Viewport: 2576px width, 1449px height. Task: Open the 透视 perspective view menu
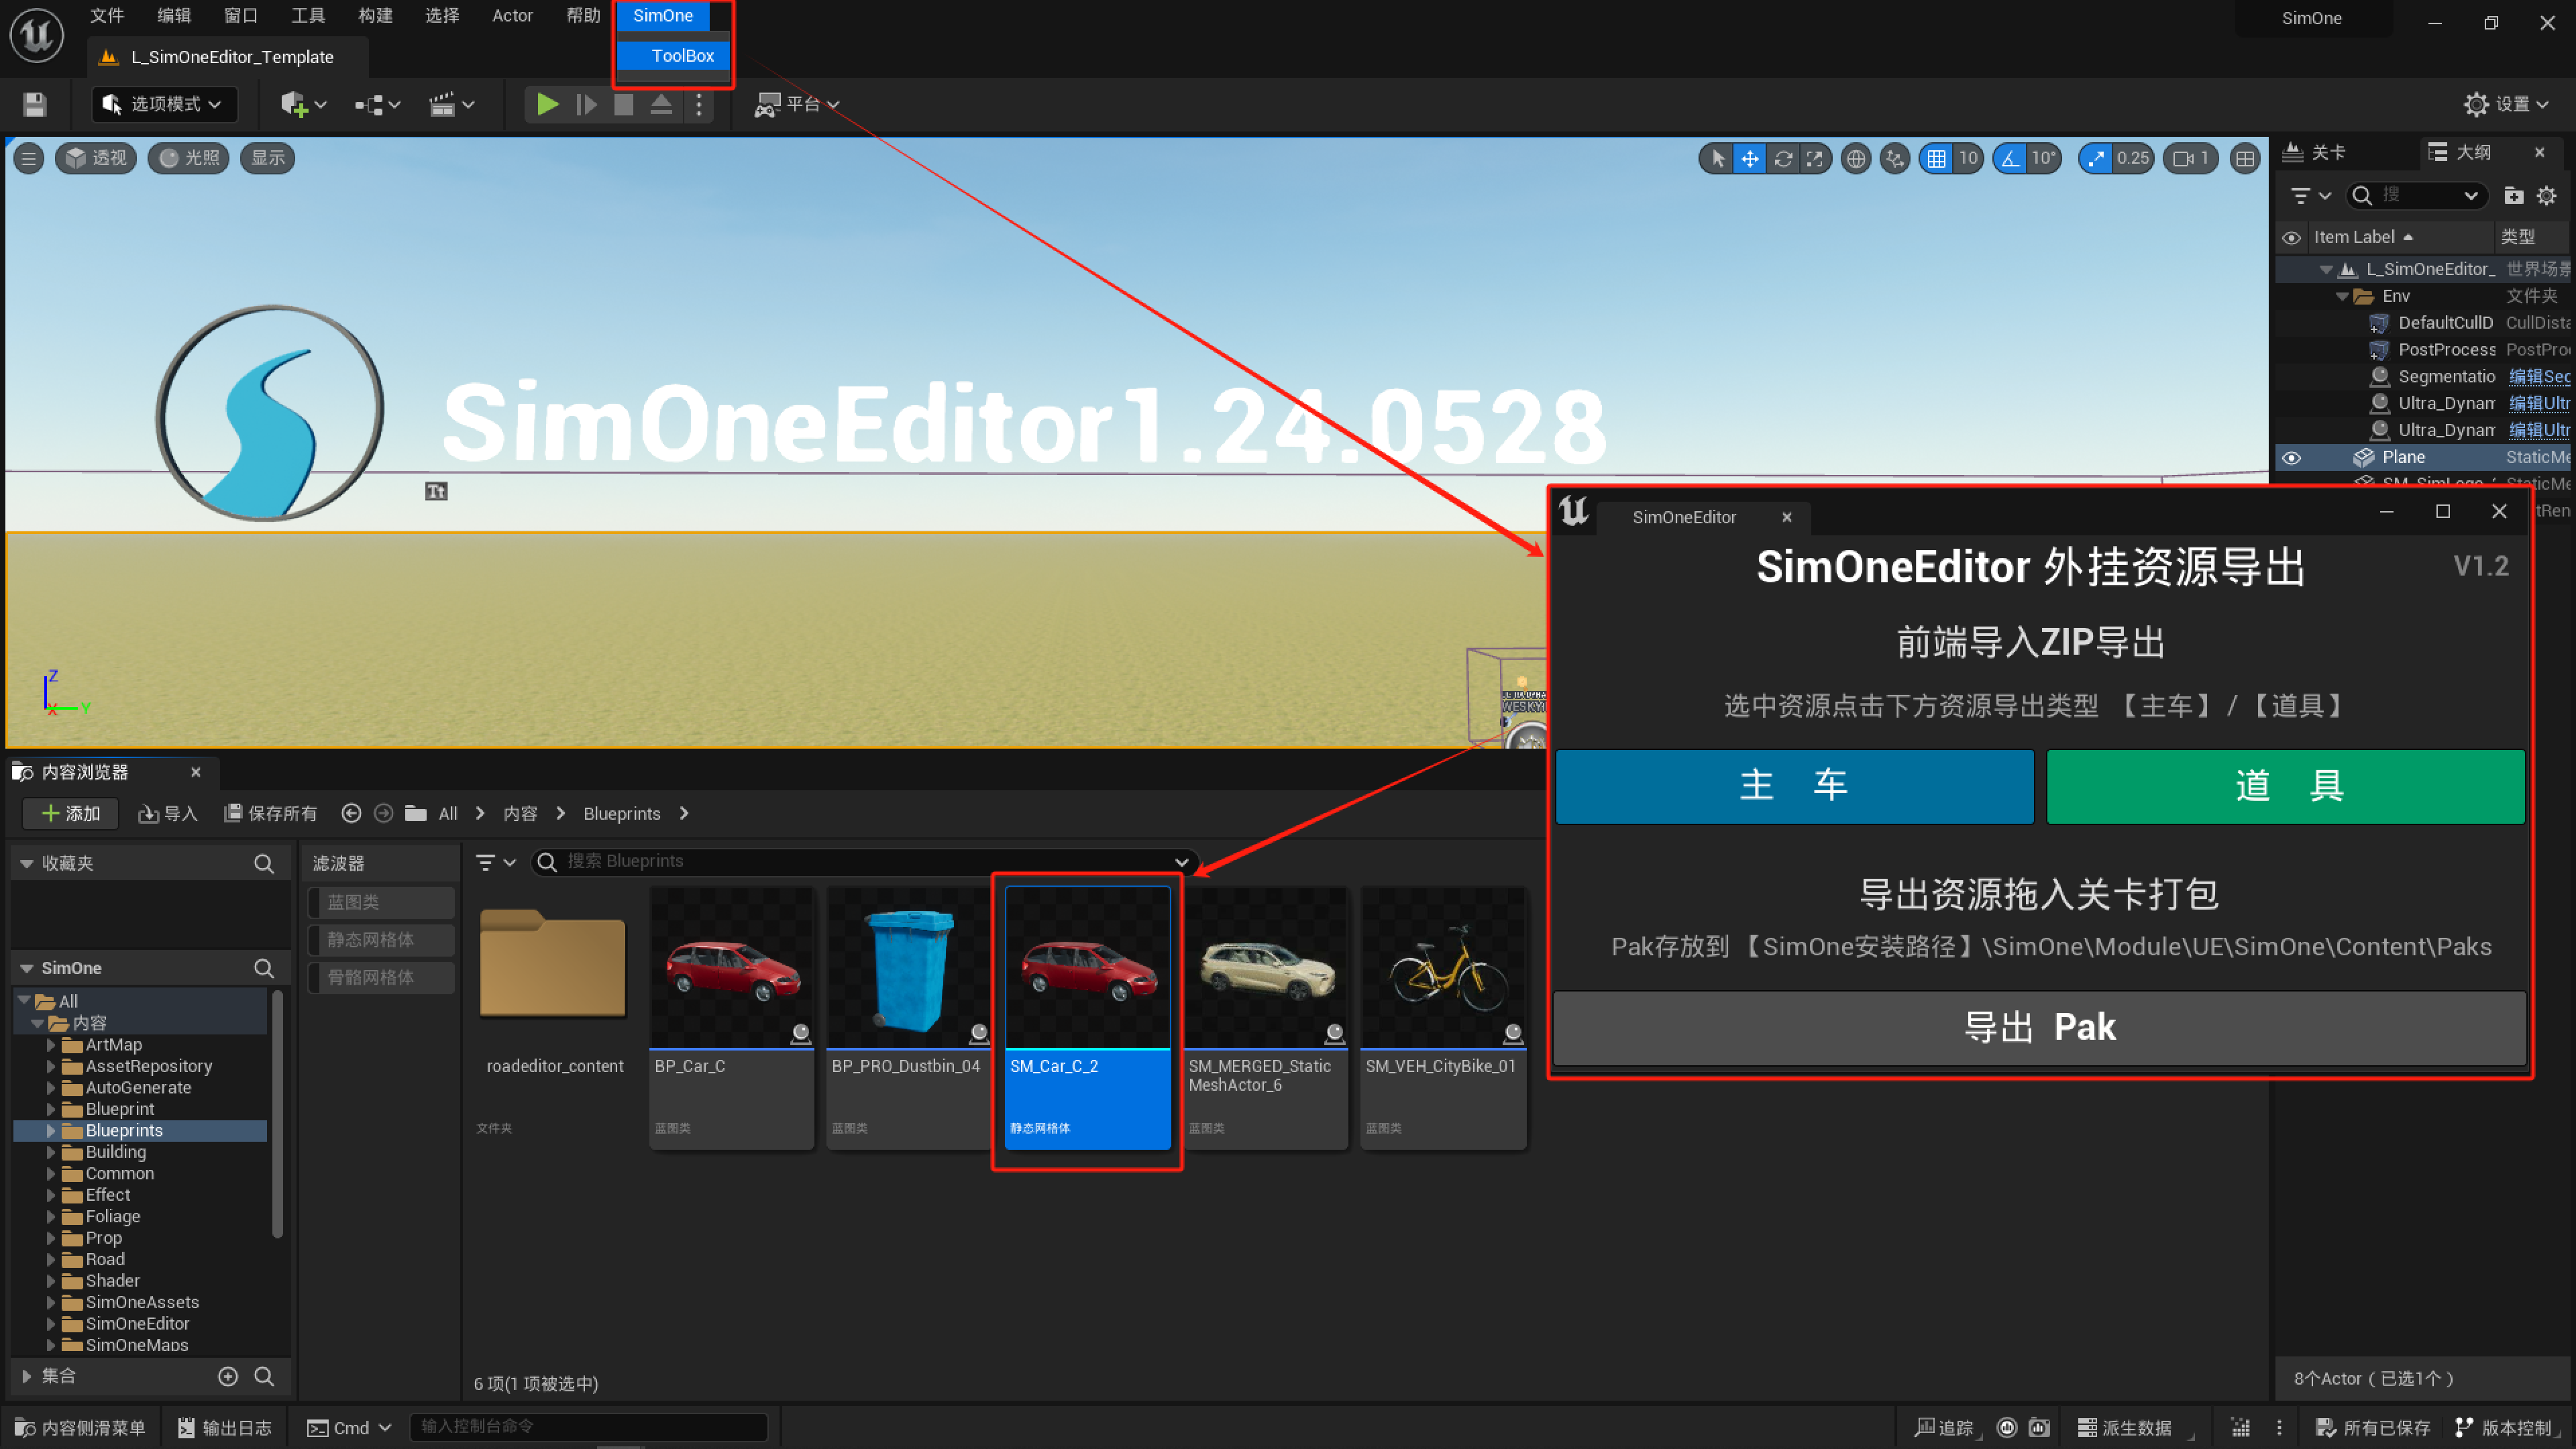point(96,158)
